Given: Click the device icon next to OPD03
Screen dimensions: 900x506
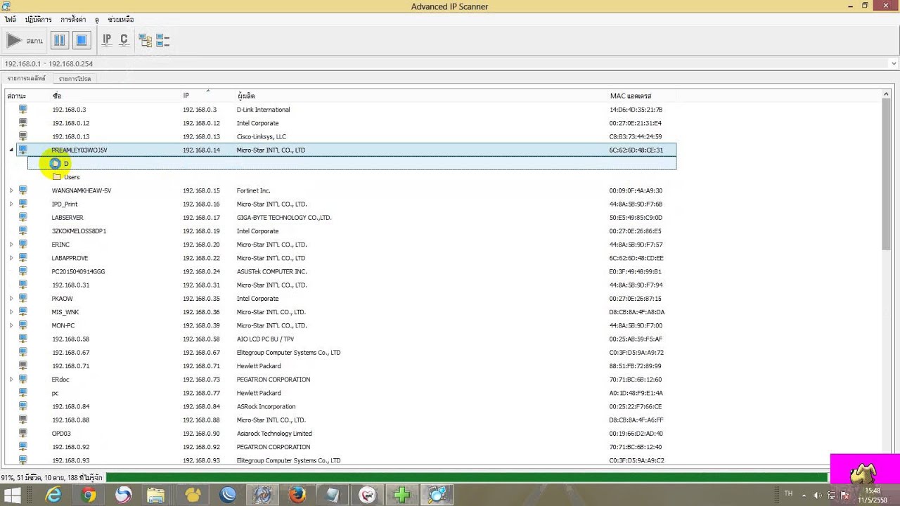Looking at the screenshot, I should click(22, 434).
